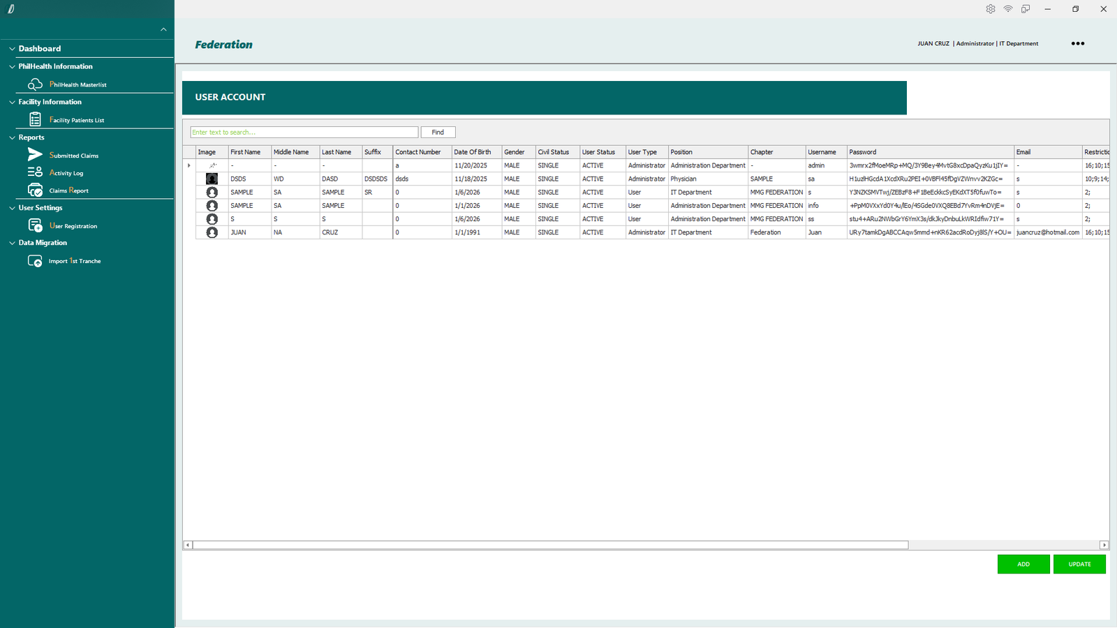The image size is (1117, 628).
Task: Click the Facility Patients List icon
Action: pyautogui.click(x=35, y=120)
